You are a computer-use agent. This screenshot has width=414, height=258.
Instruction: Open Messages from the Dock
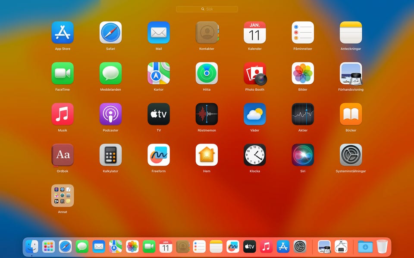82,247
